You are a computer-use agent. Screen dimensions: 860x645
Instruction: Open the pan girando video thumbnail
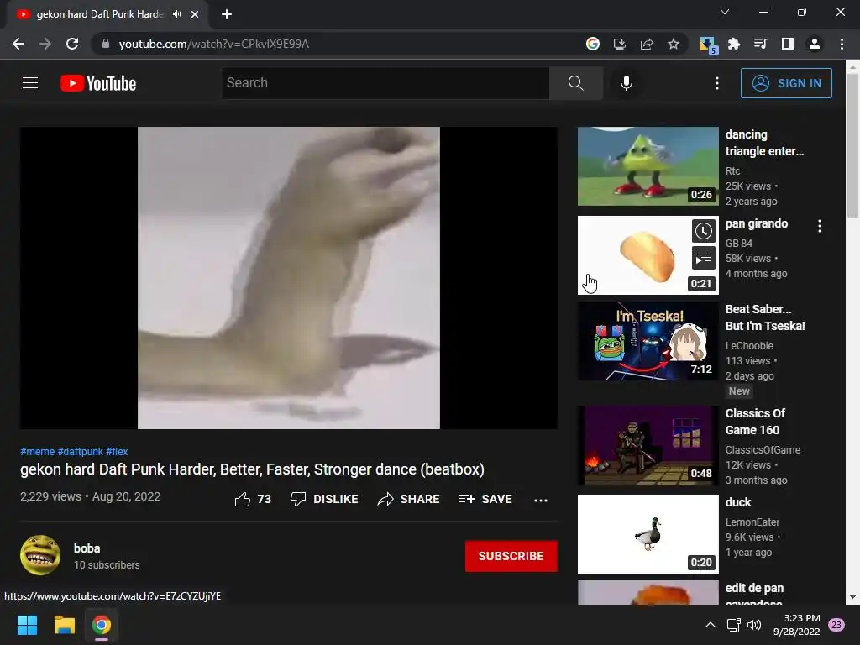(648, 255)
